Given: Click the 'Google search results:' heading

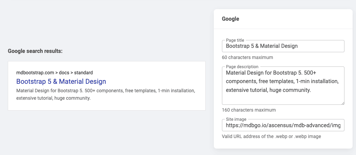Looking at the screenshot, I should [x=35, y=51].
